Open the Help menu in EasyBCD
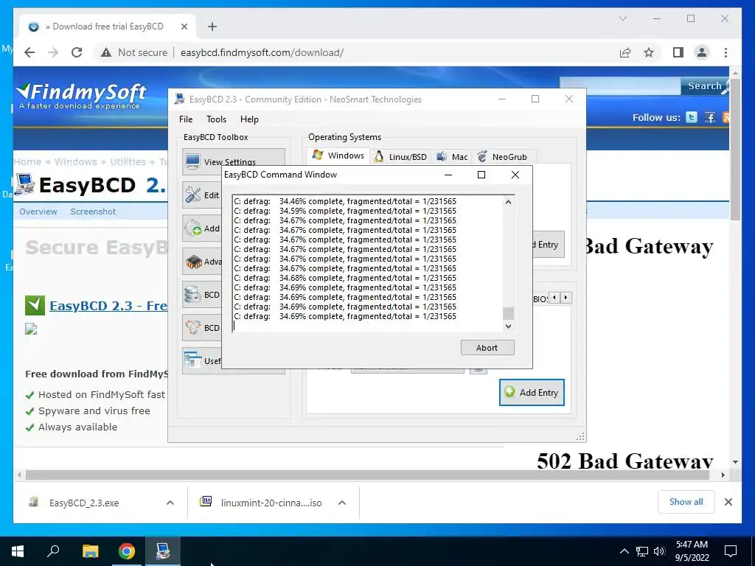755x566 pixels. [x=249, y=119]
